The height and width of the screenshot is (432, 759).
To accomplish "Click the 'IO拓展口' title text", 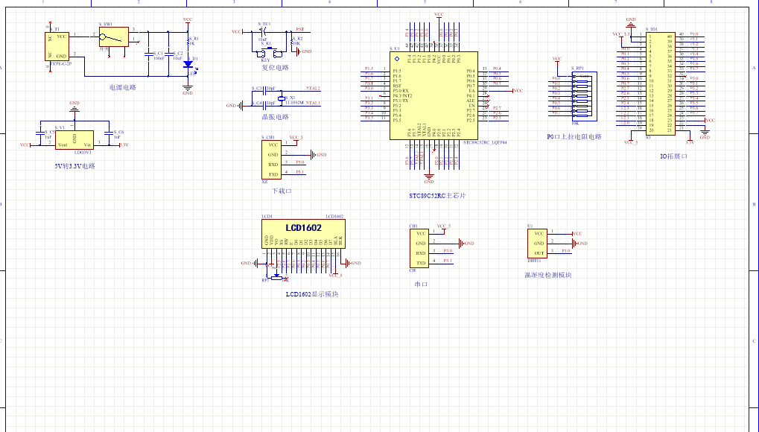I will click(674, 156).
